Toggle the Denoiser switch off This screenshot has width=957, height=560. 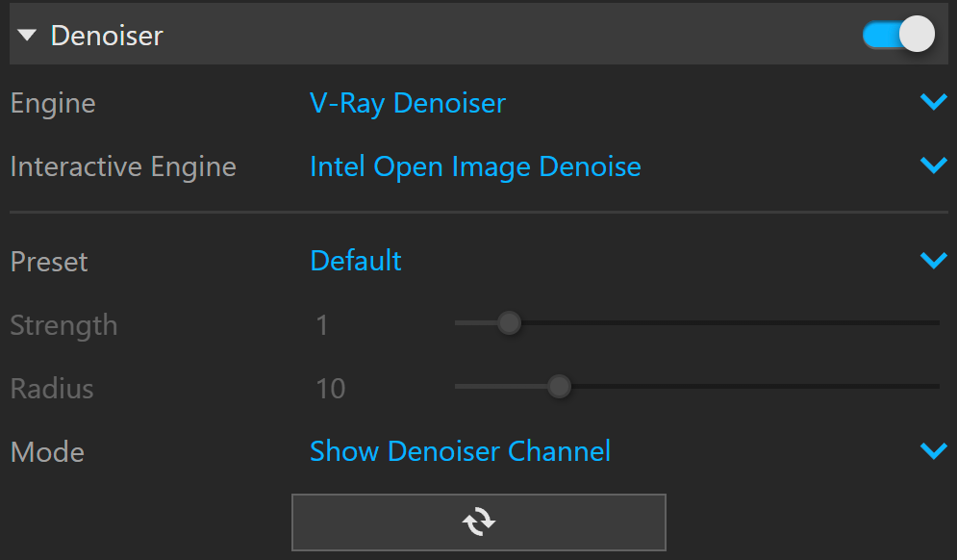[x=898, y=35]
